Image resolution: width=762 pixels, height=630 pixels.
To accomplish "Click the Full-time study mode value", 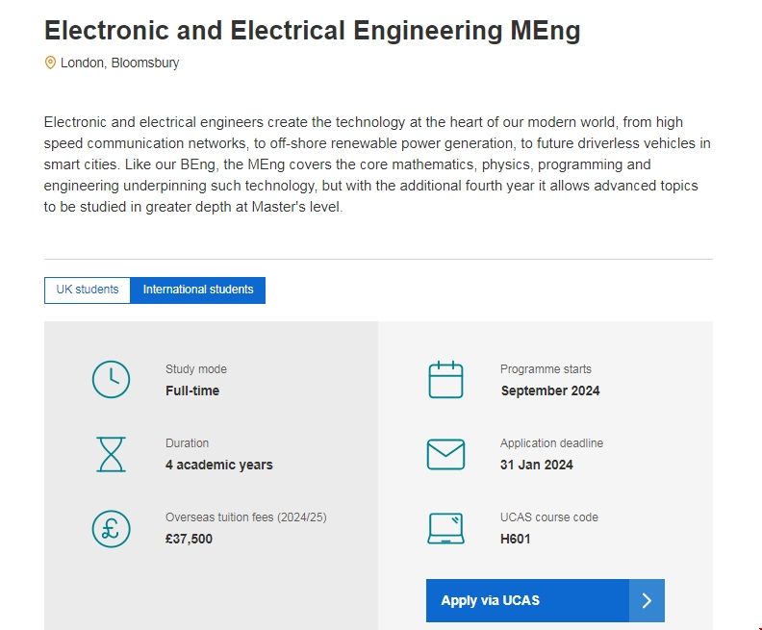I will pos(192,391).
